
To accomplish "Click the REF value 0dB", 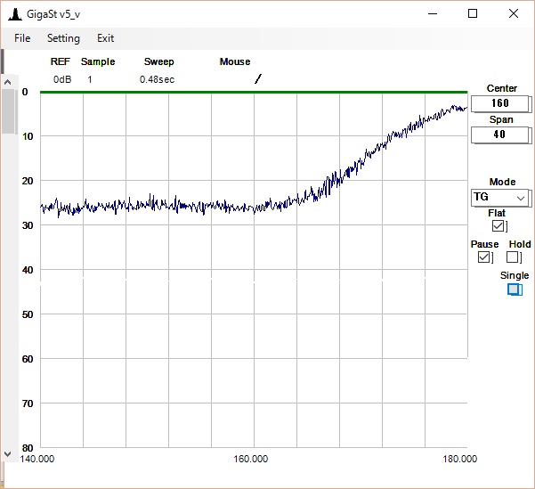I will pos(62,79).
